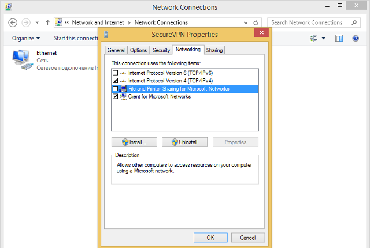Viewport: 370px width, 248px height.
Task: Click Start this connection command
Action: point(76,38)
